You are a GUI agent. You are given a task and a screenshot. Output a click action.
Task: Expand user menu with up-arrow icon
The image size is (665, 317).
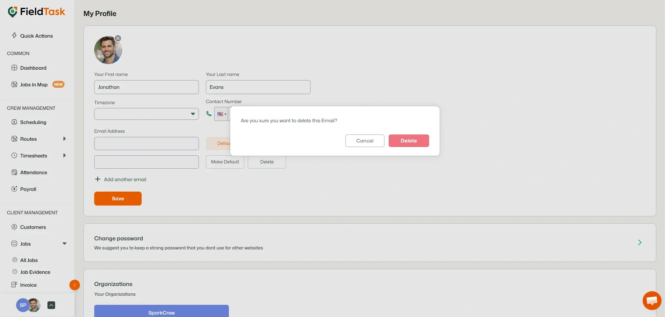pyautogui.click(x=51, y=305)
